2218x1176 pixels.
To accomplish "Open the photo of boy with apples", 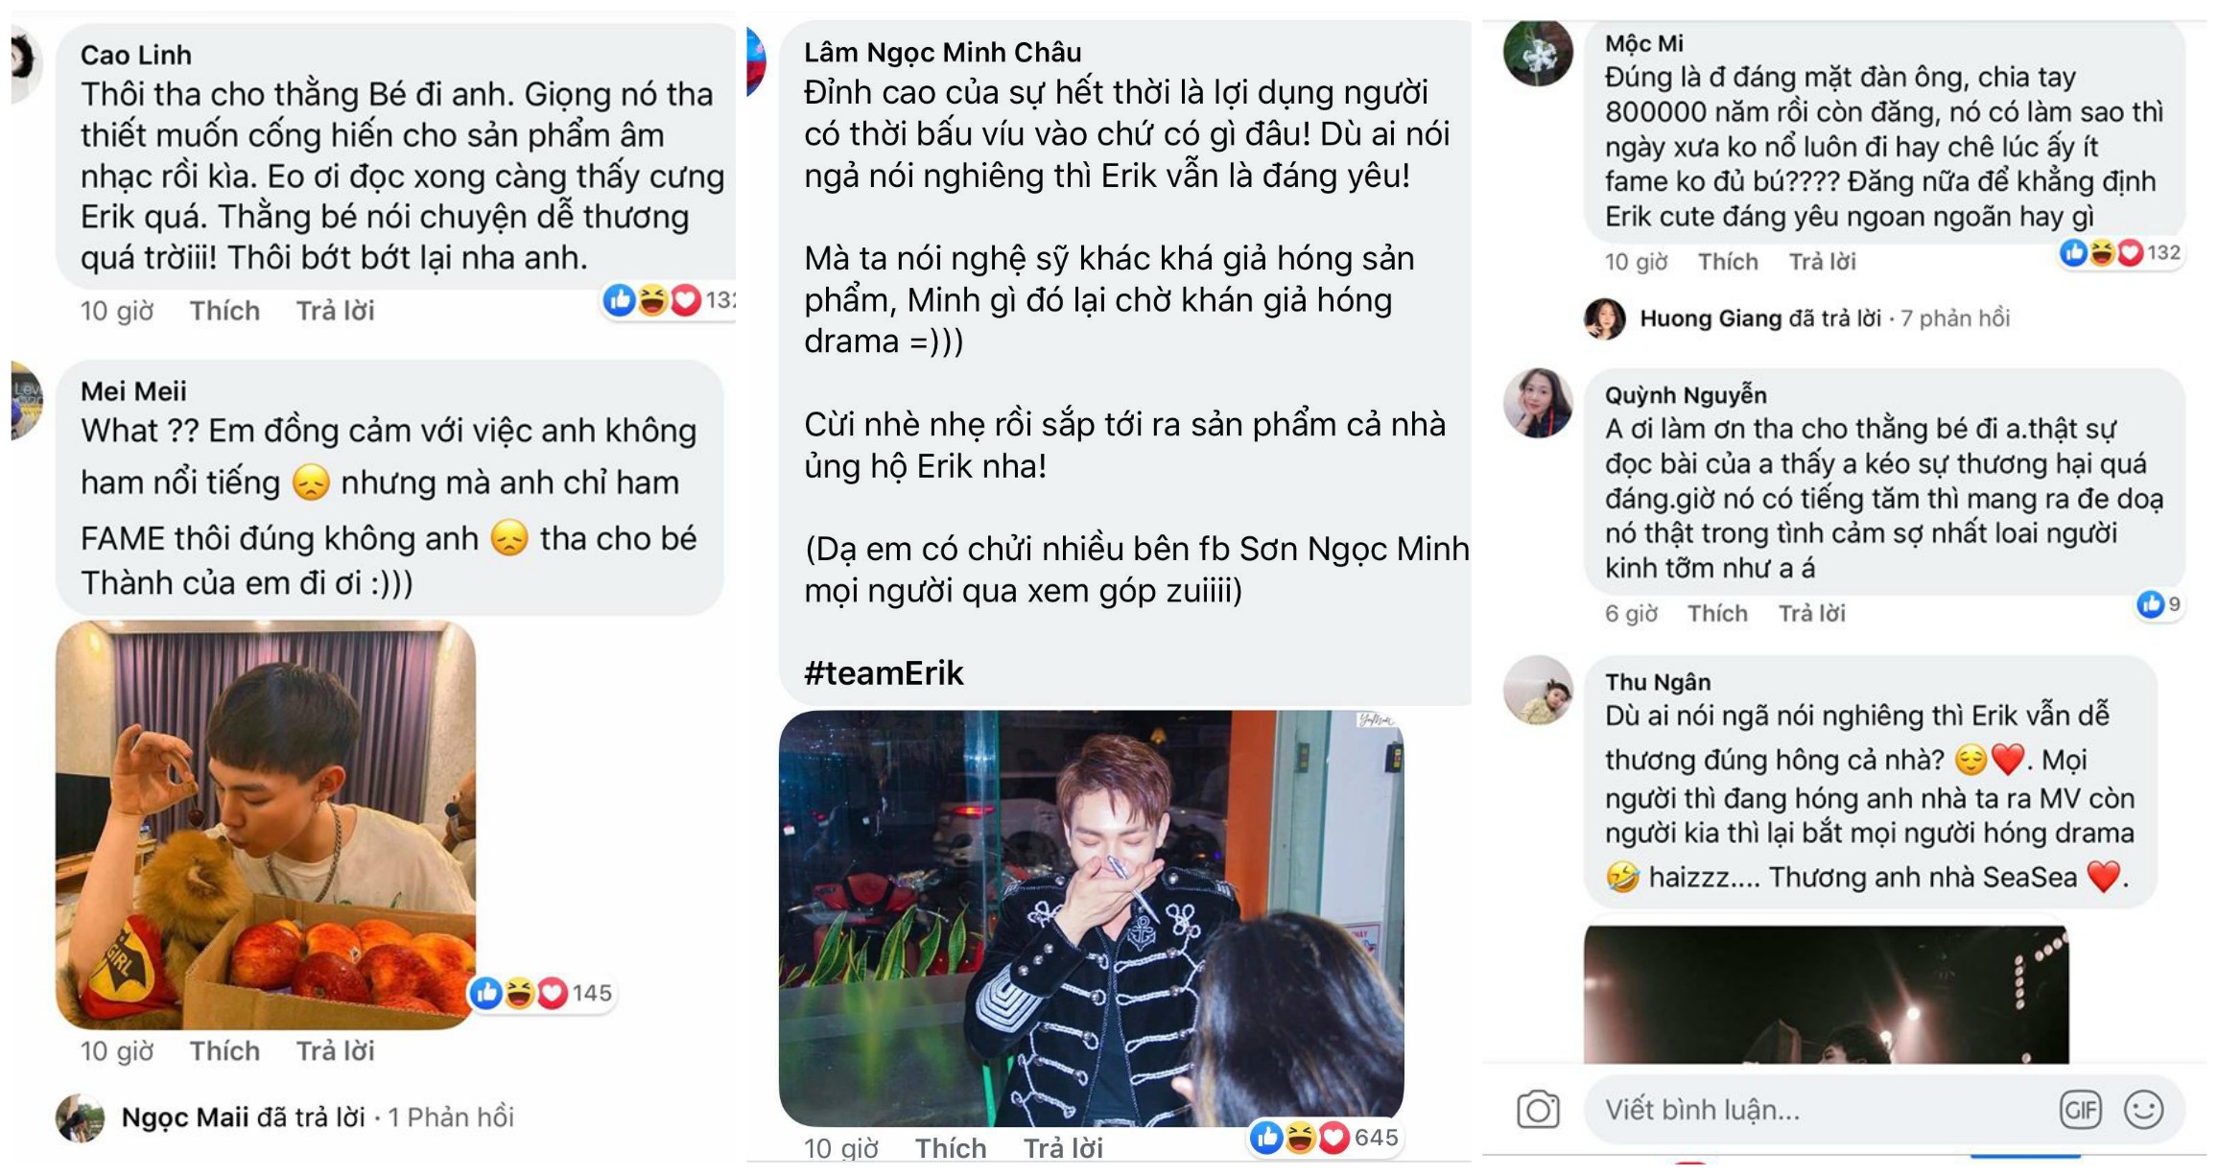I will pos(266,825).
